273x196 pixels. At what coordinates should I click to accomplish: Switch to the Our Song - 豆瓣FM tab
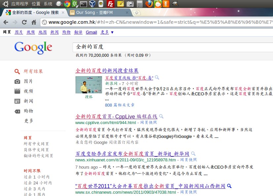point(99,13)
